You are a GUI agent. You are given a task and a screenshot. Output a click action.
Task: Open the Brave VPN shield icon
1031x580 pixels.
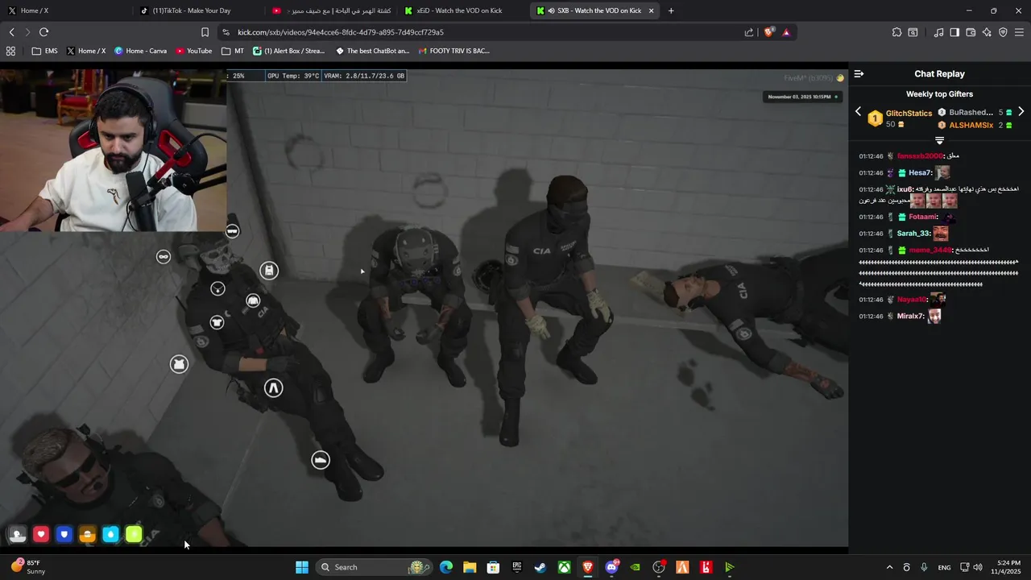pos(1003,32)
